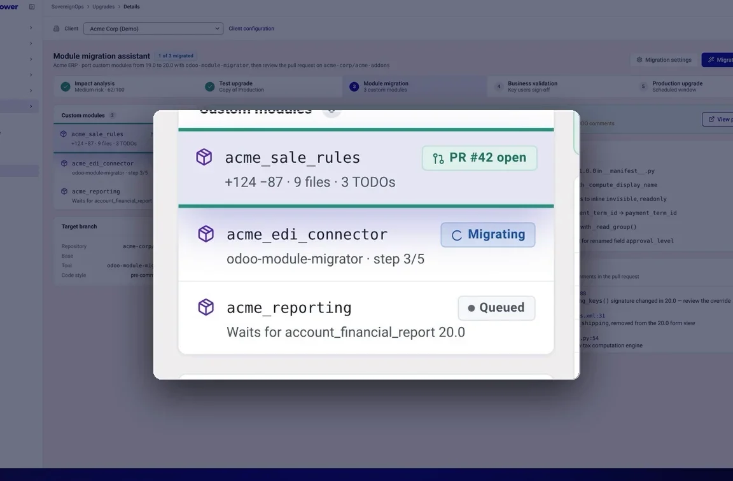Screen dimensions: 733x481
Task: Click the "Custom modules" heading in the dimmed background
Action: [x=83, y=115]
